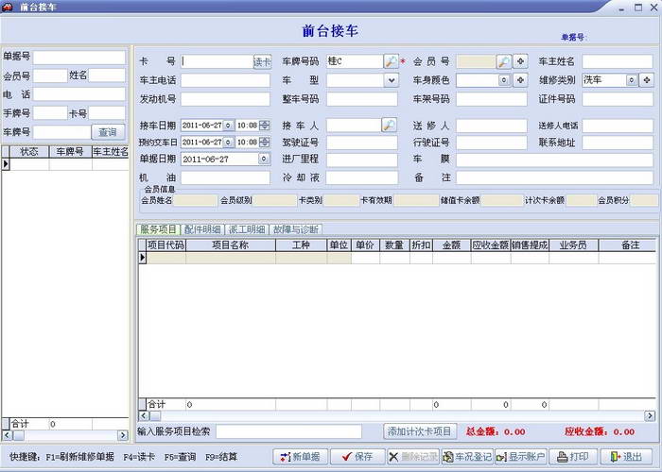
Task: Open the 维修类别 dropdown showing 洗车
Action: point(631,80)
